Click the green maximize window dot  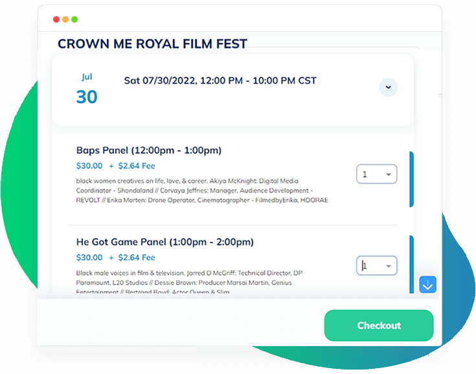(74, 19)
